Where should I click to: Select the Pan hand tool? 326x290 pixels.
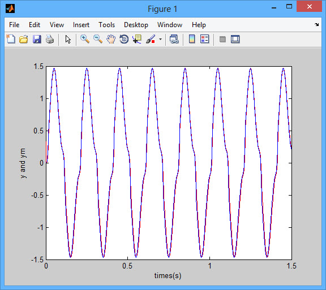[x=111, y=39]
